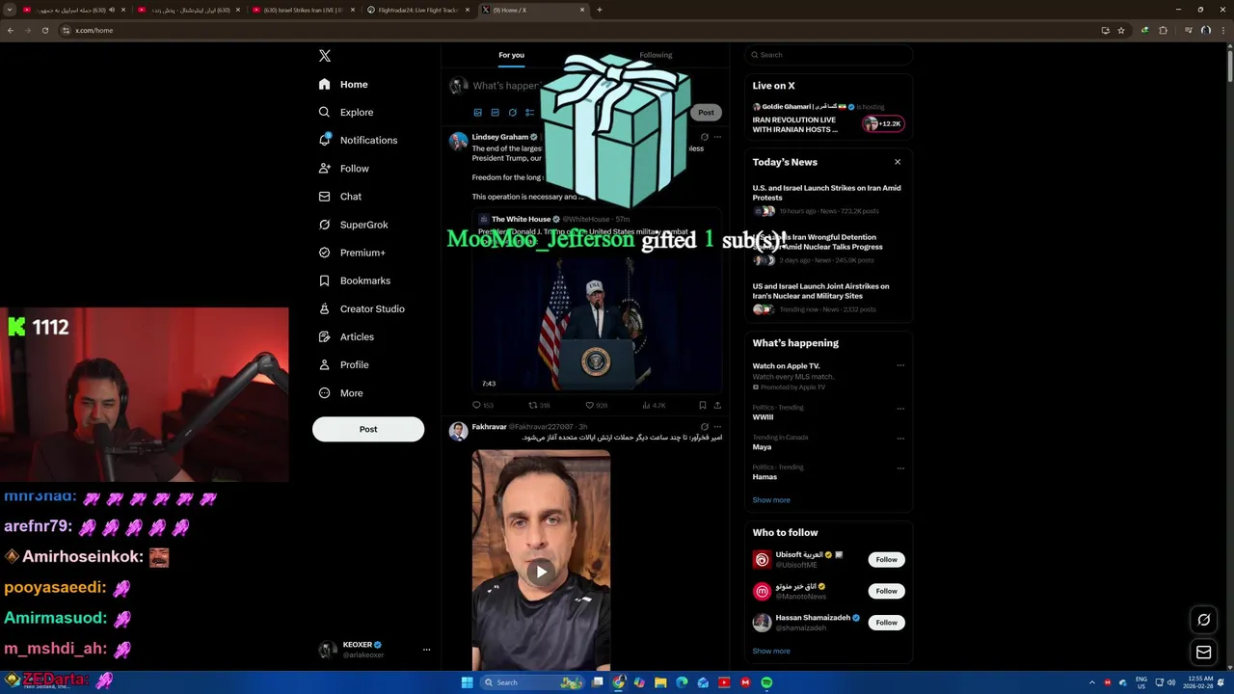Open Profile in the sidebar
The height and width of the screenshot is (694, 1234).
click(343, 364)
